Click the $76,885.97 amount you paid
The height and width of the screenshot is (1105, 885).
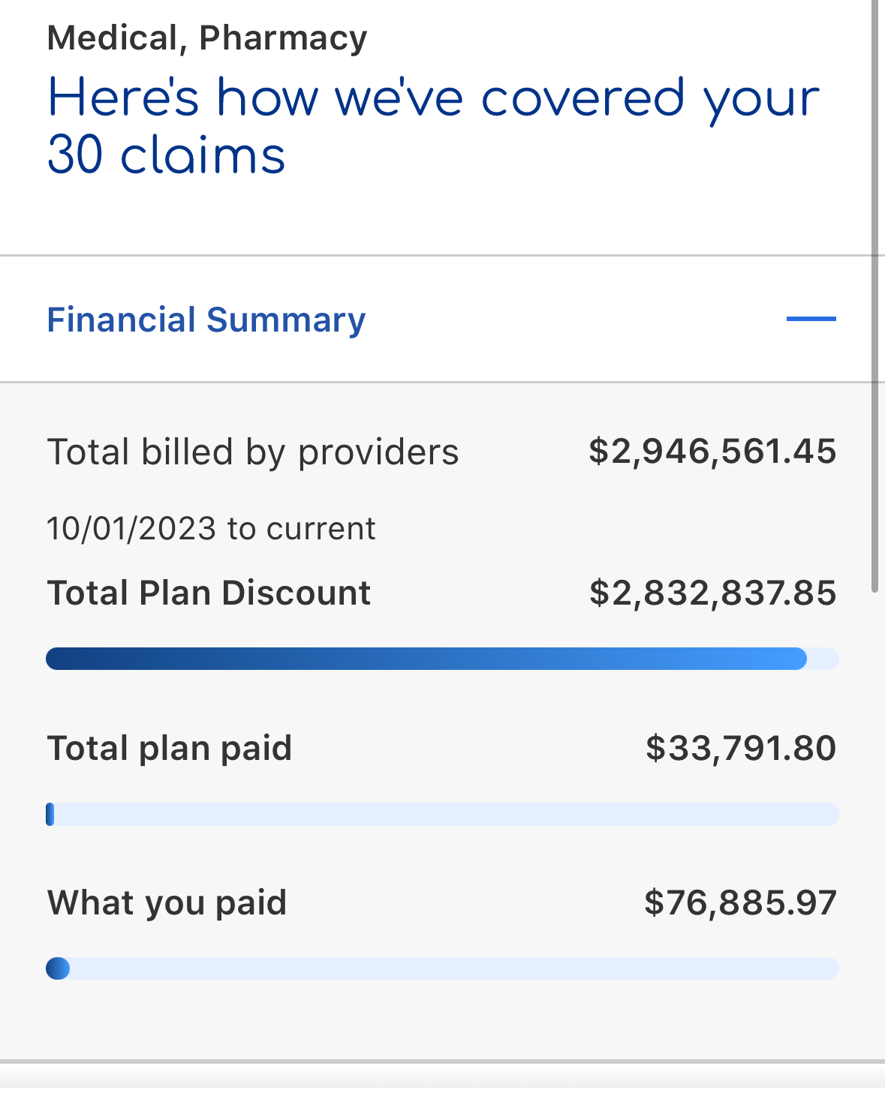(x=740, y=902)
